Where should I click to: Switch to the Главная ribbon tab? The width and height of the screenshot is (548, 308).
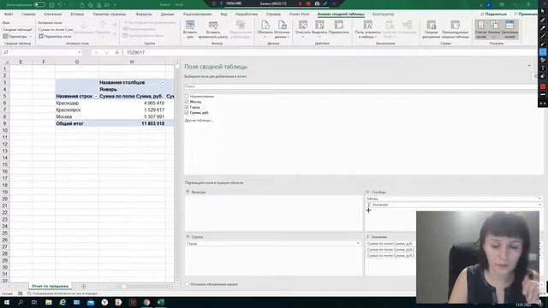28,14
